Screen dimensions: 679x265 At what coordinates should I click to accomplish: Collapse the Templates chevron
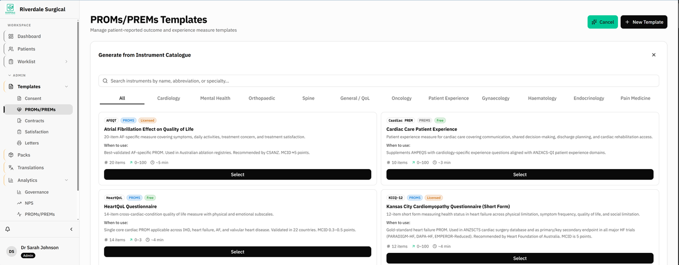[x=66, y=86]
